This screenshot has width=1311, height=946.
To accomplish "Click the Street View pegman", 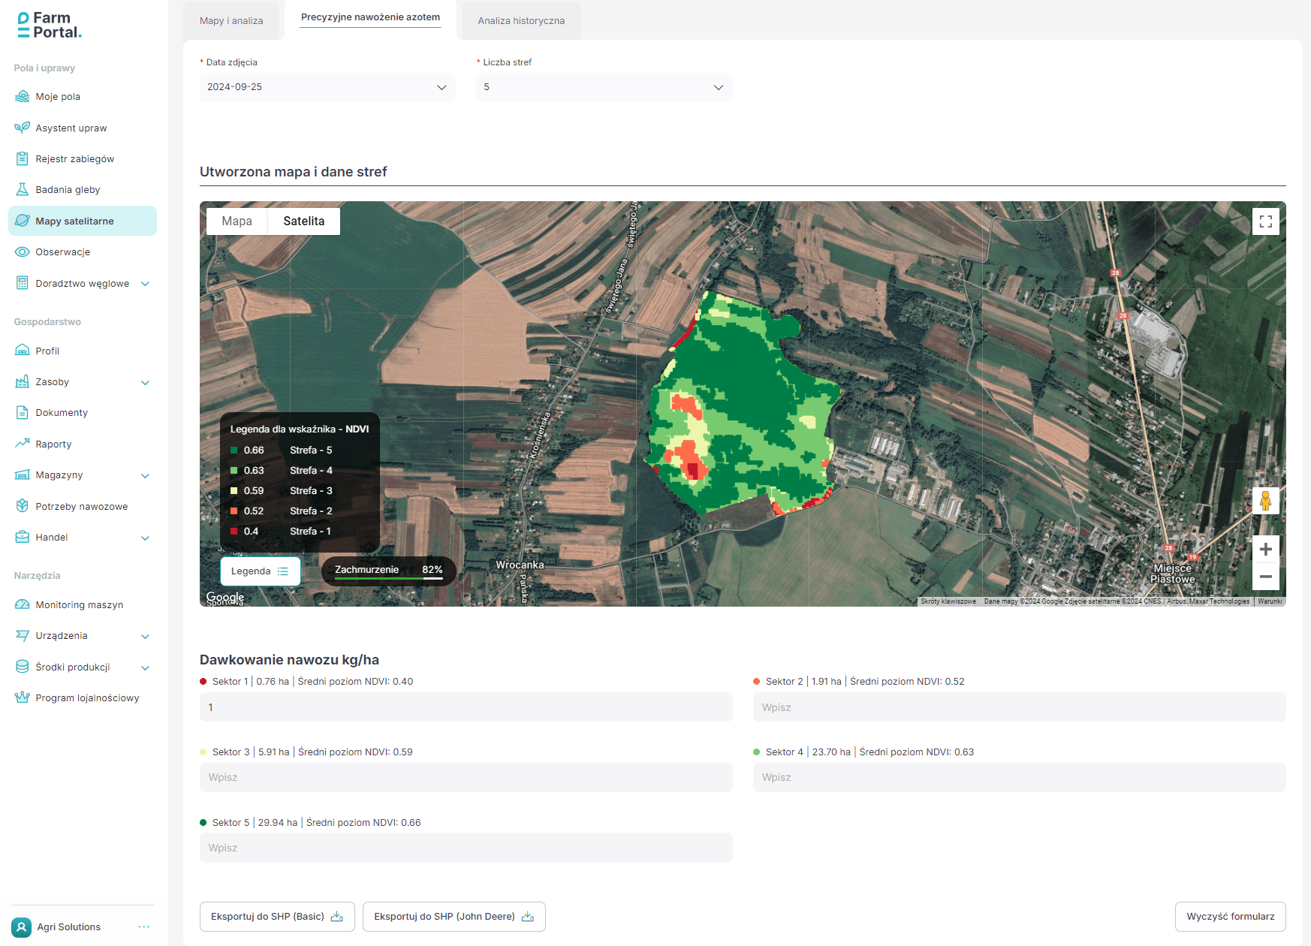I will [1266, 501].
